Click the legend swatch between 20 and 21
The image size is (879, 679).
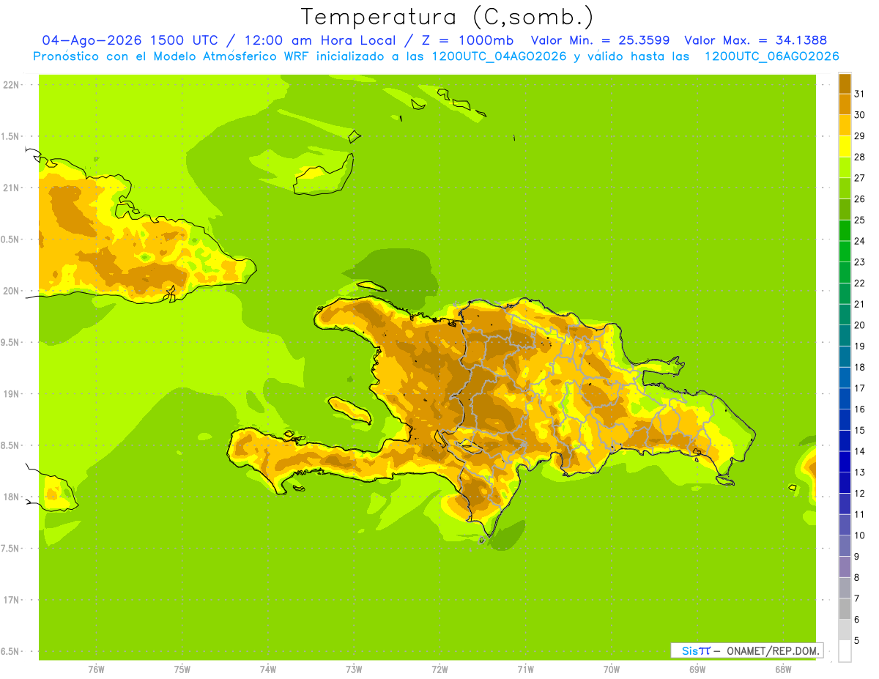(845, 314)
